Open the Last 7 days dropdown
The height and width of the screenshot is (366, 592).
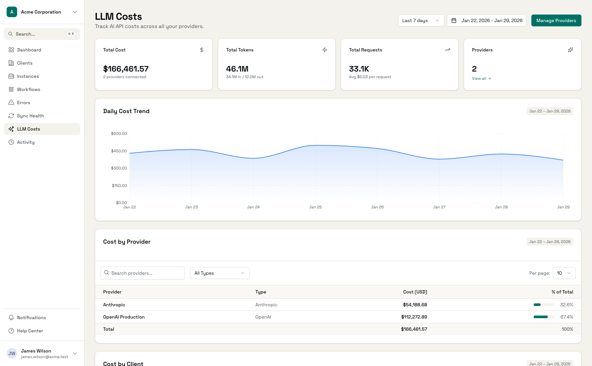click(421, 20)
